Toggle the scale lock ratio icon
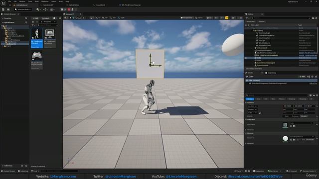 [260, 113]
